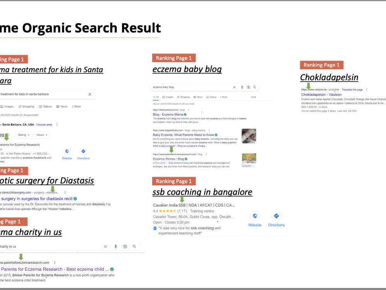The width and height of the screenshot is (386, 290).
Task: Click 'eczema baby blog' keyword heading
Action: point(187,69)
